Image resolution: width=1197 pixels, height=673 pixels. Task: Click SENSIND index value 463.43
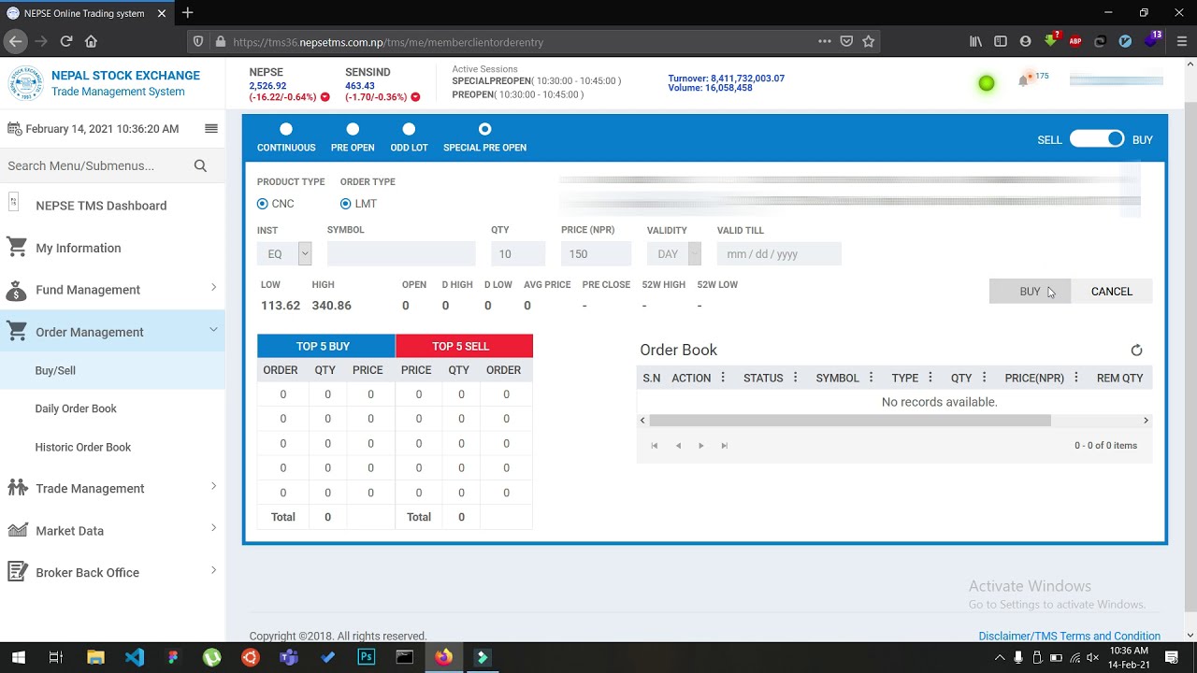click(360, 86)
